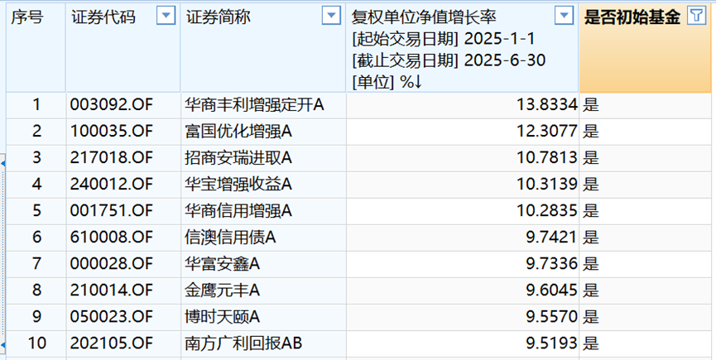Click fund name 华商丰利增强定开A
The width and height of the screenshot is (716, 360).
tap(254, 105)
